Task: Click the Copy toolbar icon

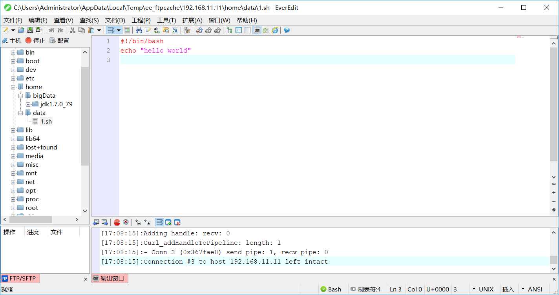Action: (x=82, y=30)
